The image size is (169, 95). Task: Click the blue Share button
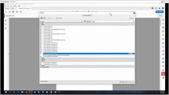159,12
